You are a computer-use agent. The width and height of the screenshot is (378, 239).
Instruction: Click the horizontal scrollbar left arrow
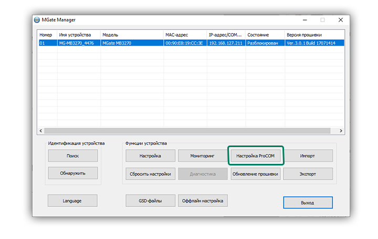pyautogui.click(x=40, y=131)
